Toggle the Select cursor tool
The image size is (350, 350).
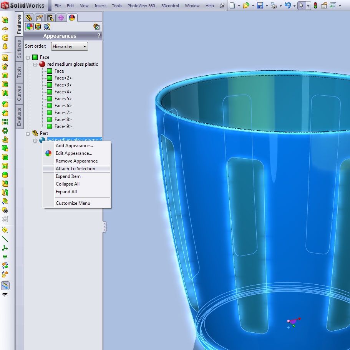302,5
